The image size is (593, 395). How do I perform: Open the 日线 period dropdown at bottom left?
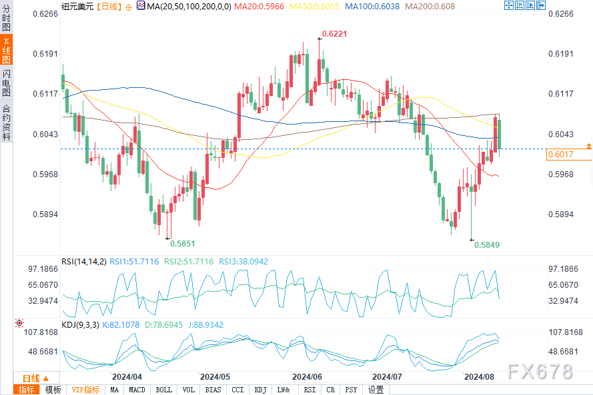click(31, 378)
